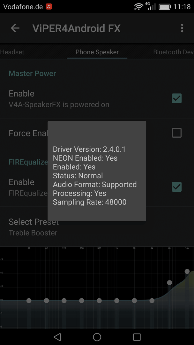Screen dimensions: 194x345
Task: Uncheck the Master Power Enable checkbox
Action: (177, 98)
